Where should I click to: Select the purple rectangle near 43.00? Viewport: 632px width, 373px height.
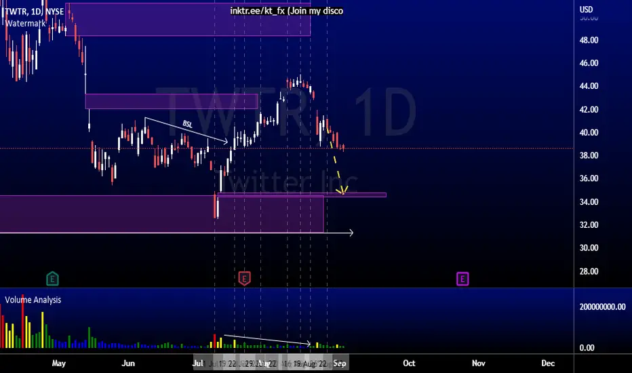(172, 101)
